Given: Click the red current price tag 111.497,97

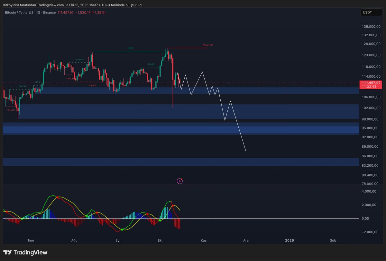Looking at the screenshot, I should (x=371, y=83).
